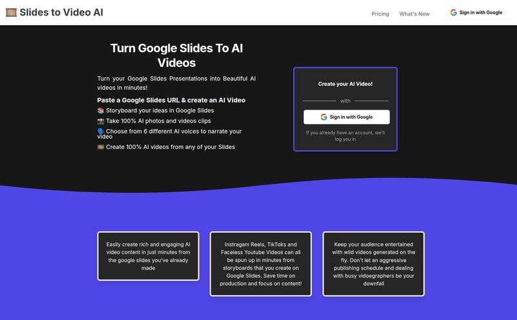This screenshot has height=320, width=517.
Task: Click the Turn Google Slides To AI Videos heading
Action: click(176, 55)
